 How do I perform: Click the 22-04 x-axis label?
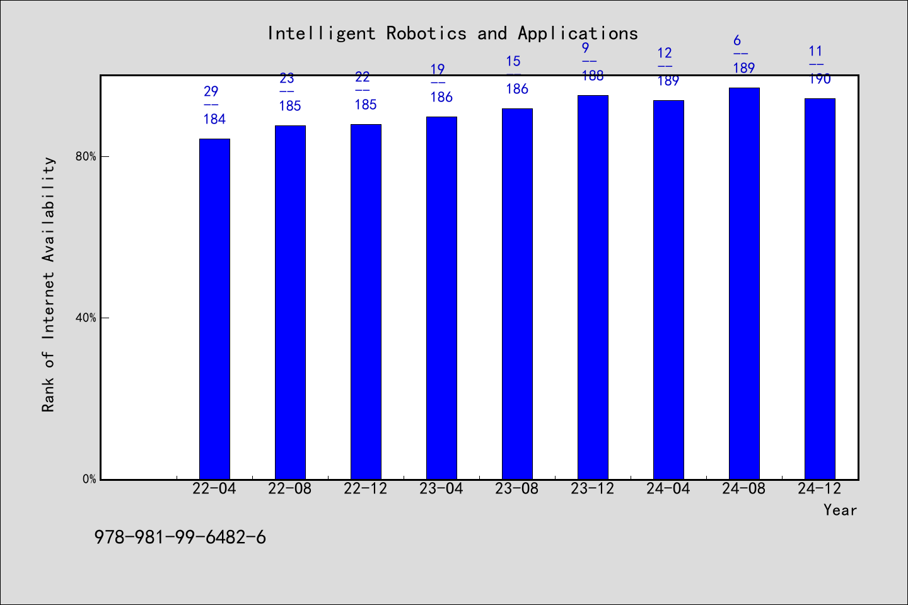[x=214, y=488]
